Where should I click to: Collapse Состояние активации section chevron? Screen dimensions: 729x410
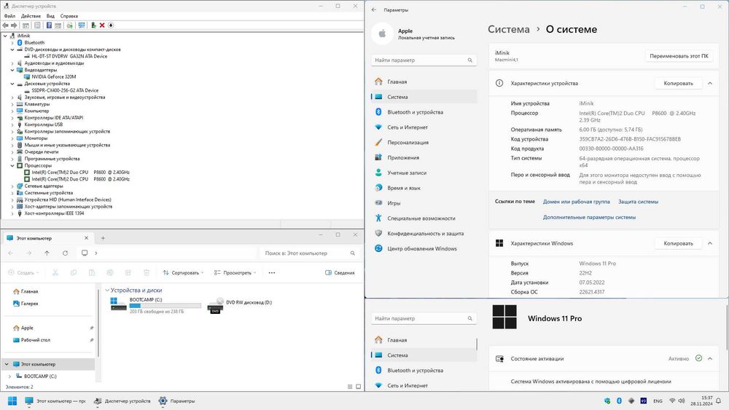click(710, 358)
